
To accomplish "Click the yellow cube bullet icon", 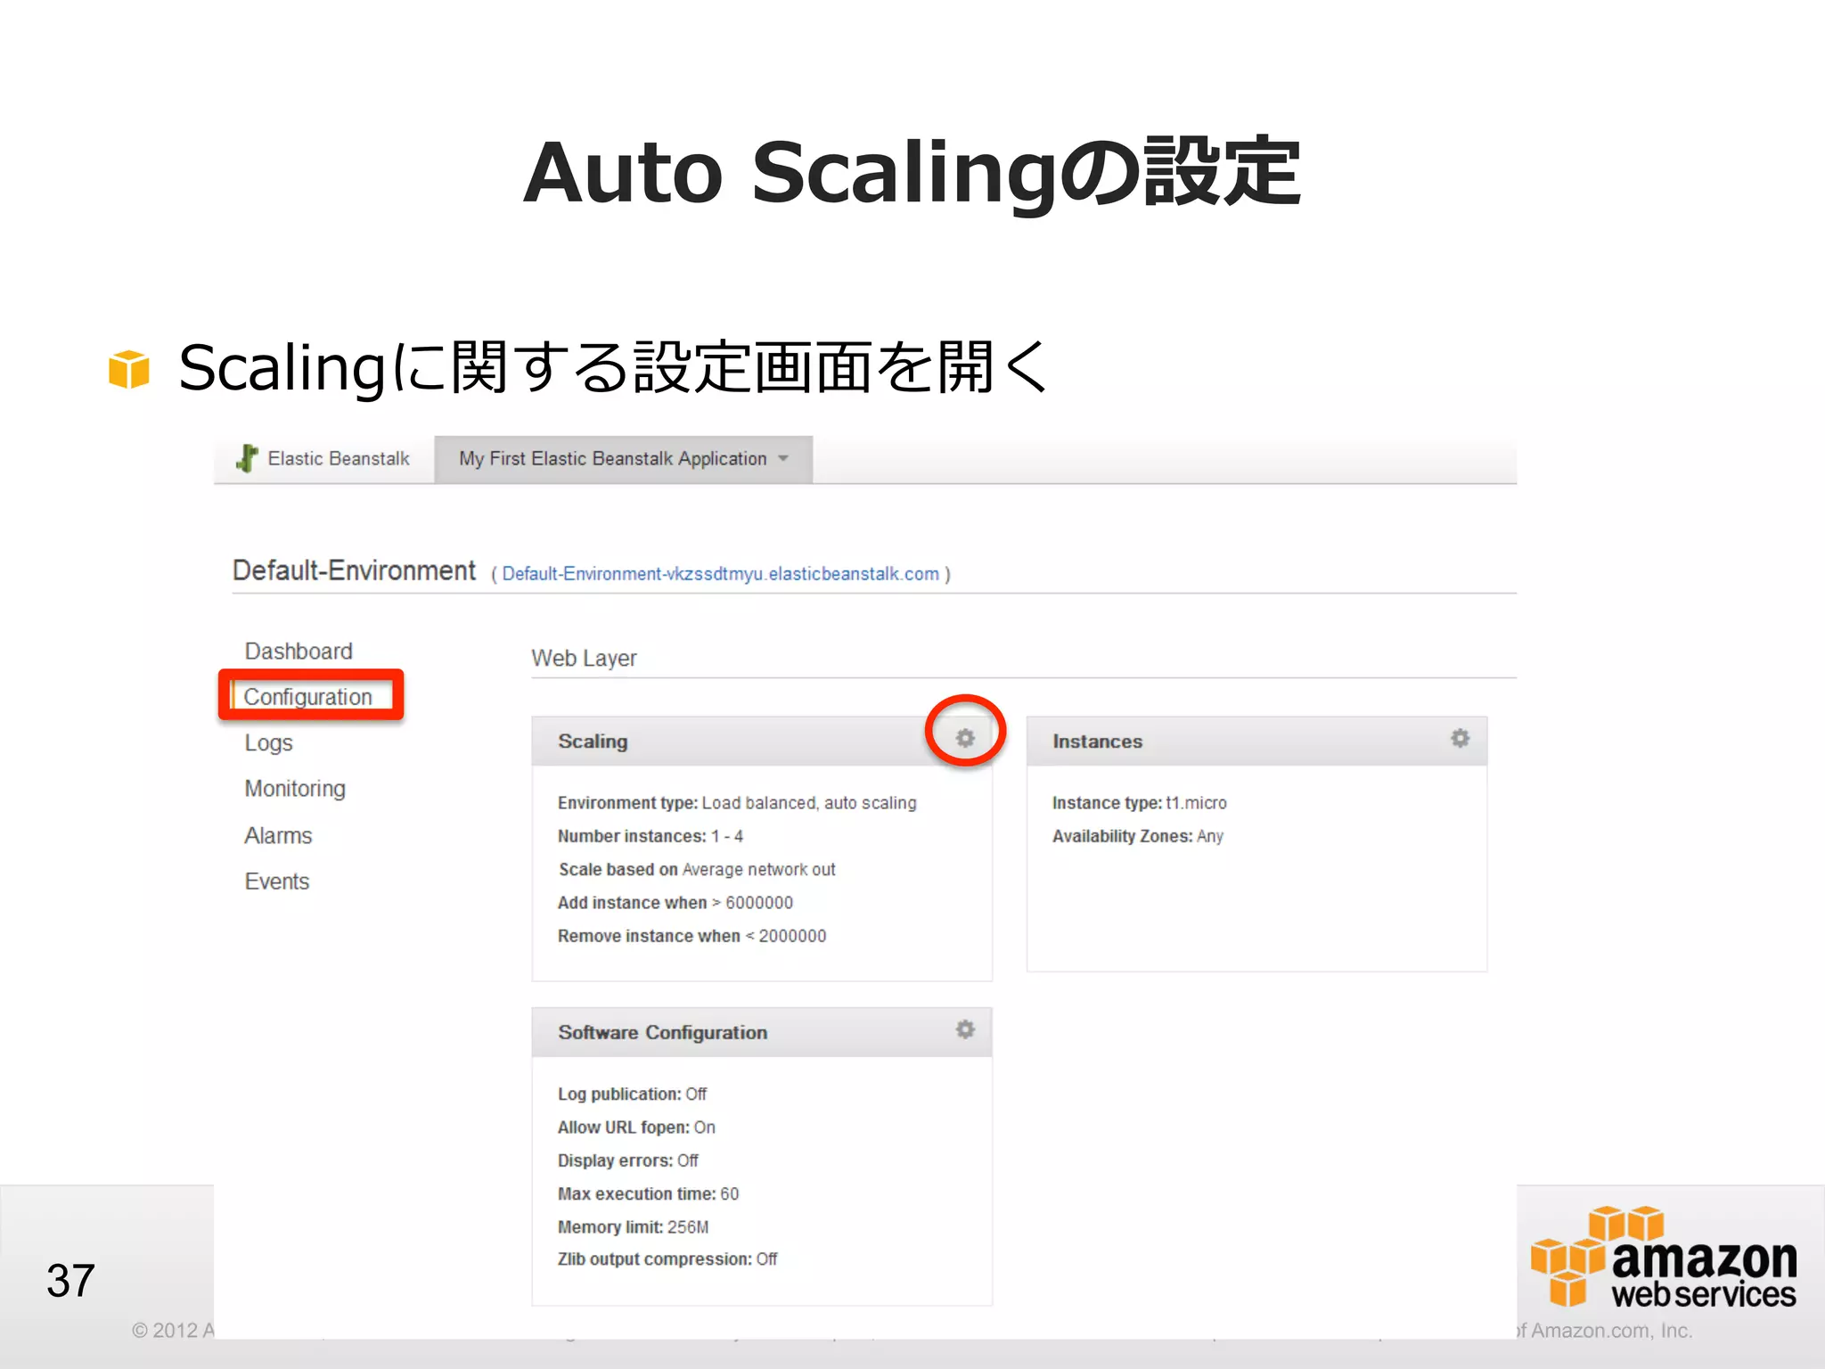I will click(x=129, y=369).
